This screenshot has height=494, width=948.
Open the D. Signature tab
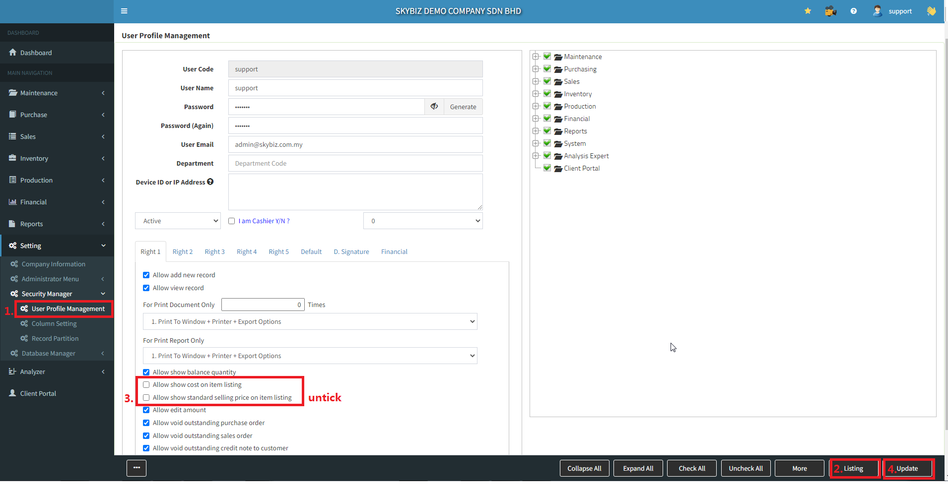(351, 252)
